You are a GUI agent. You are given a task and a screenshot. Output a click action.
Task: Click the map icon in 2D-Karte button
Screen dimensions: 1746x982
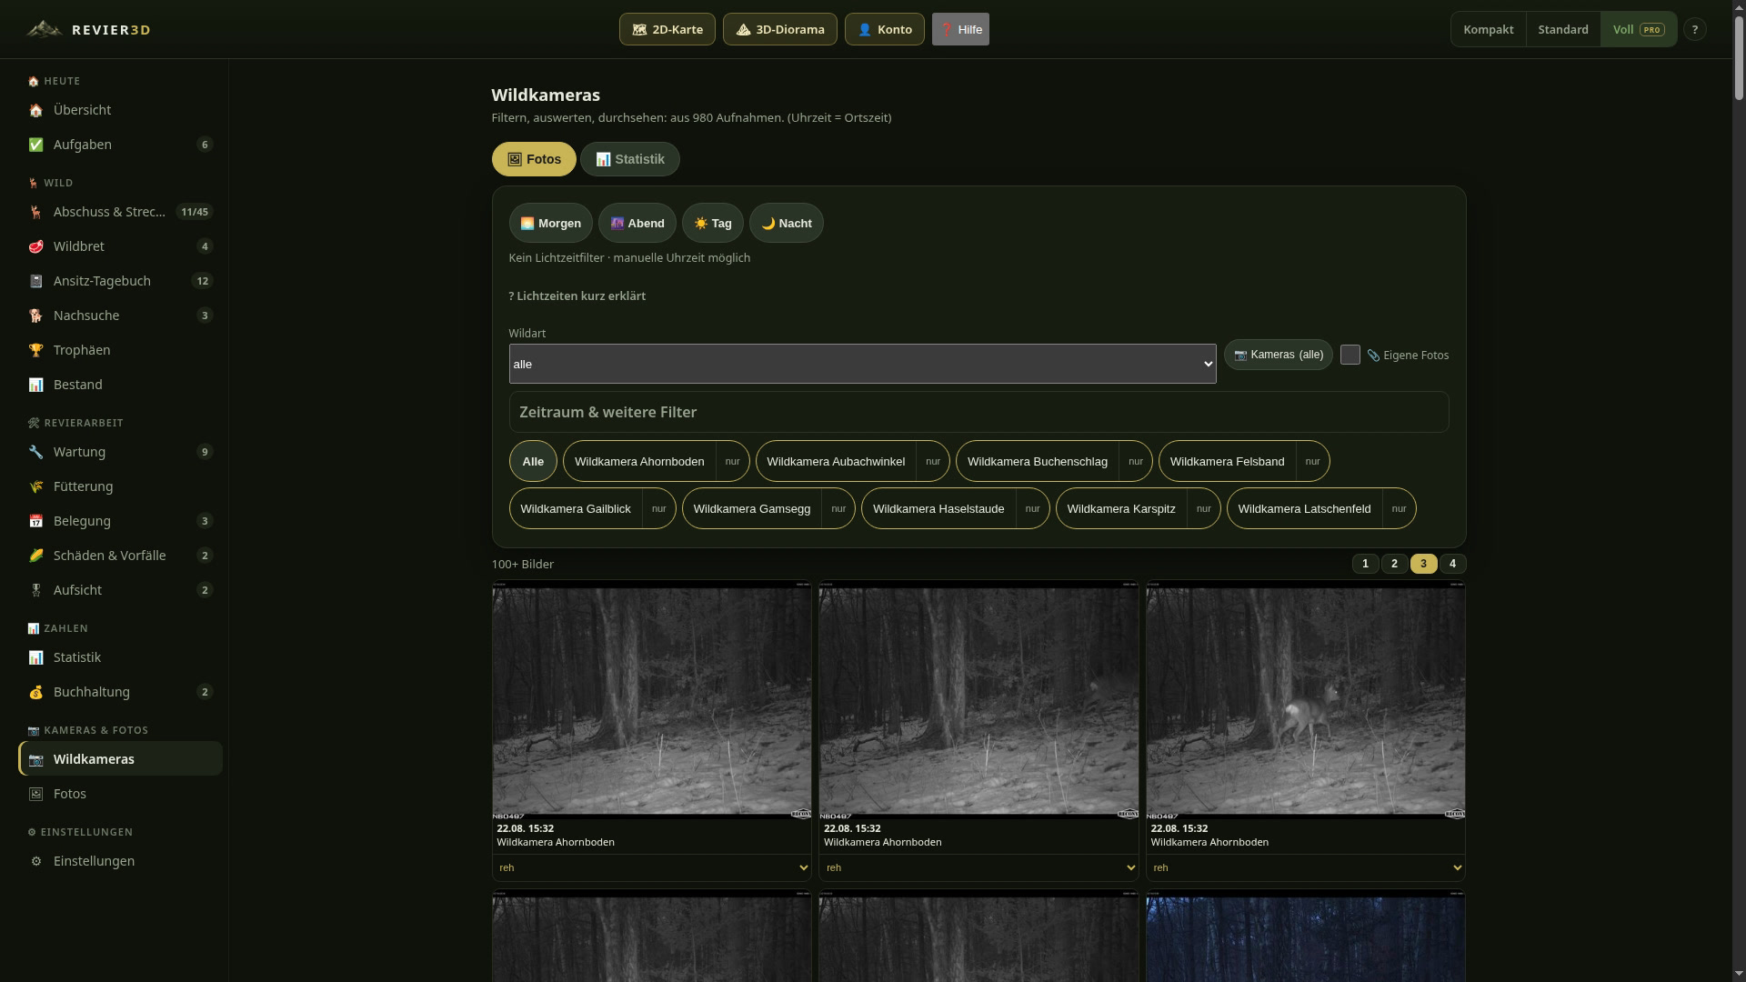click(639, 30)
